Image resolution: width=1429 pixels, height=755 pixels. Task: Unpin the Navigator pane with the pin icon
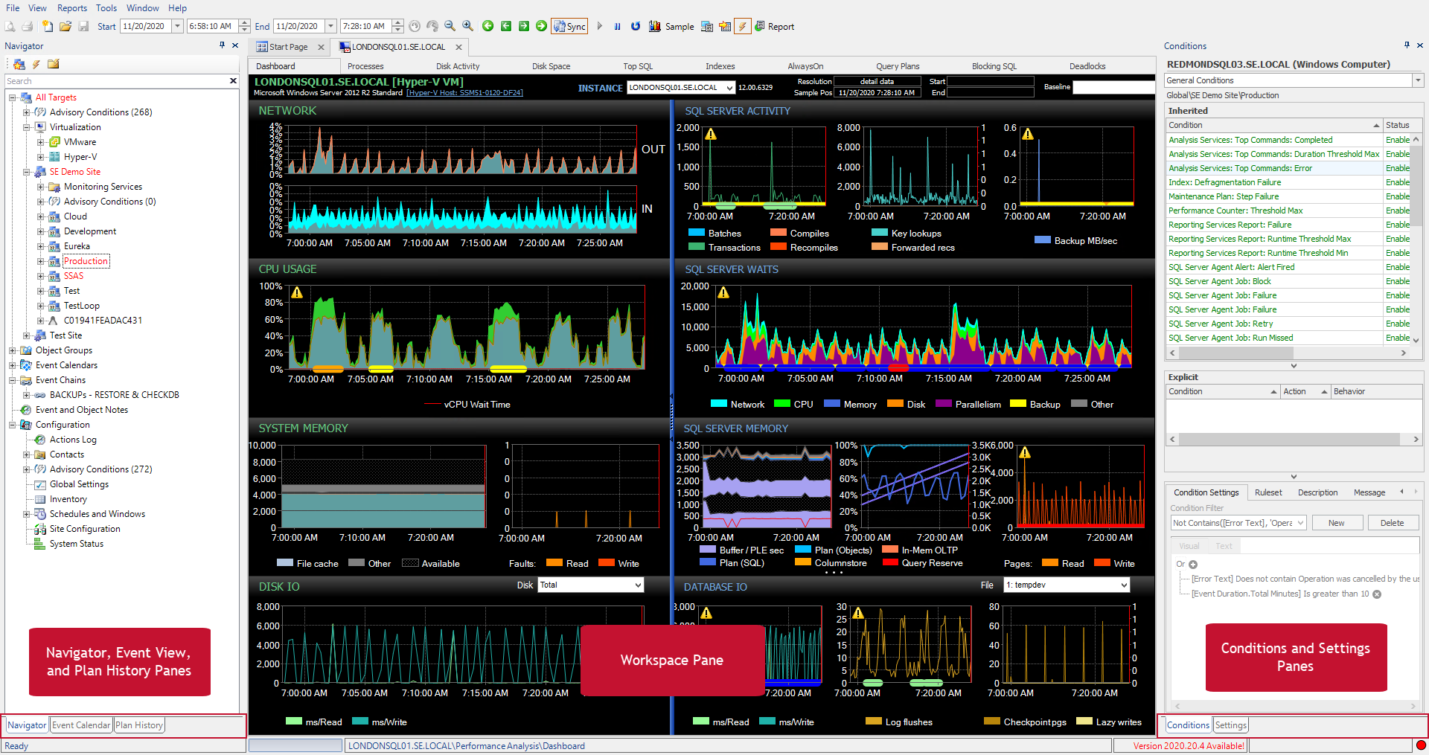click(x=221, y=45)
